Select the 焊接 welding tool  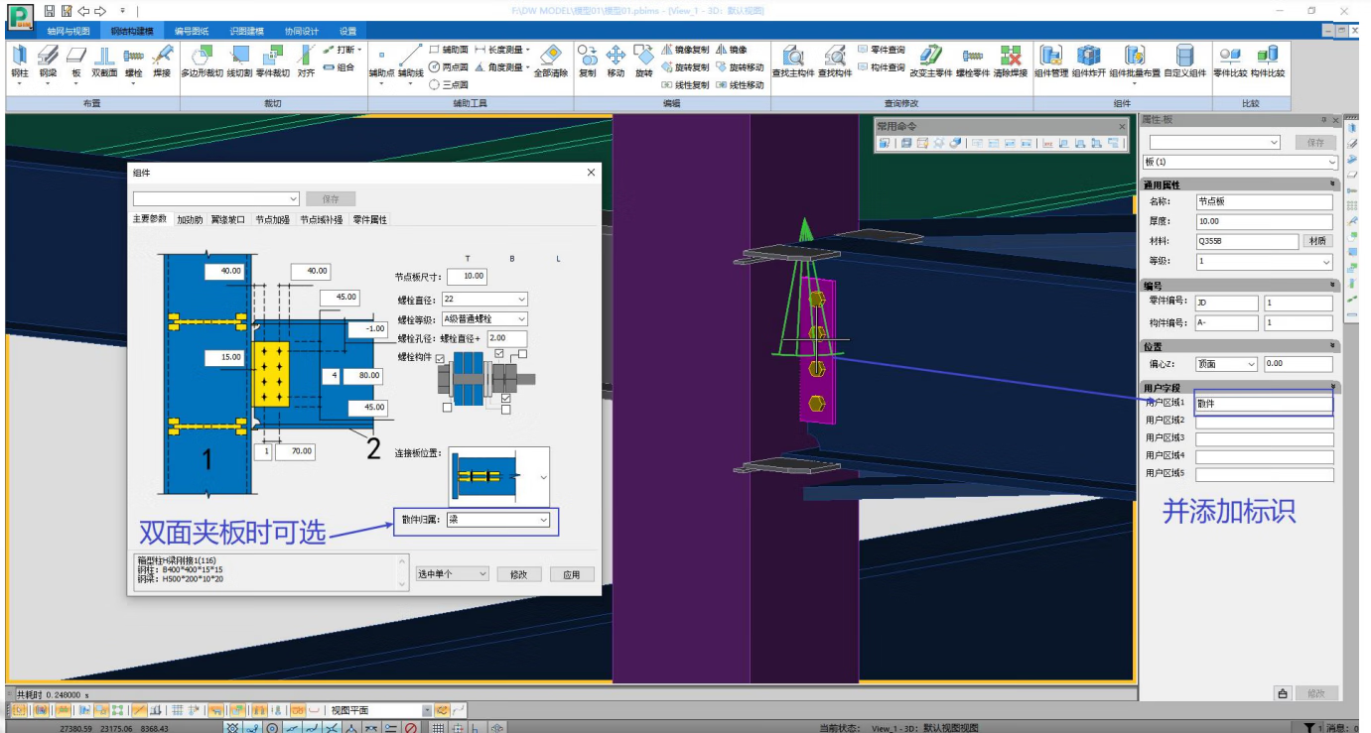162,58
